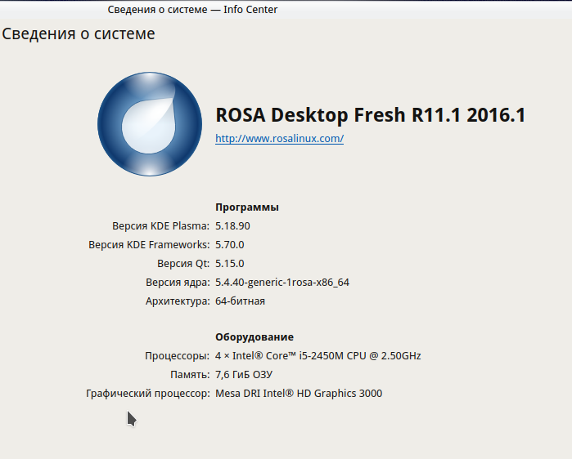Select the Mesa DRI Intel HD Graphics text
The width and height of the screenshot is (572, 459).
point(298,394)
